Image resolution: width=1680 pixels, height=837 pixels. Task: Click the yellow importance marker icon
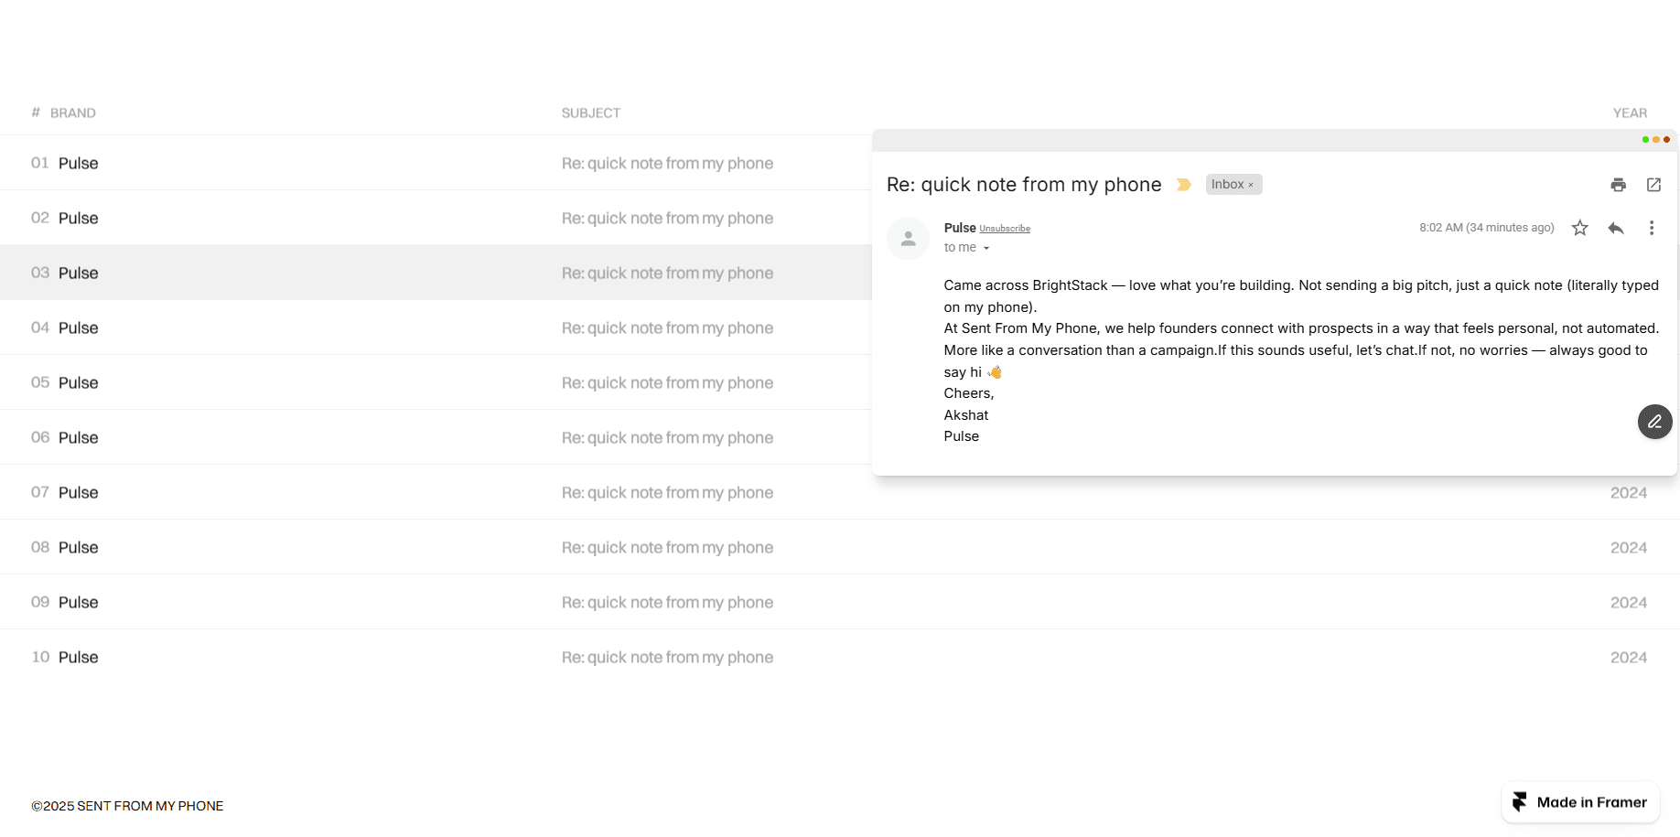click(1183, 185)
